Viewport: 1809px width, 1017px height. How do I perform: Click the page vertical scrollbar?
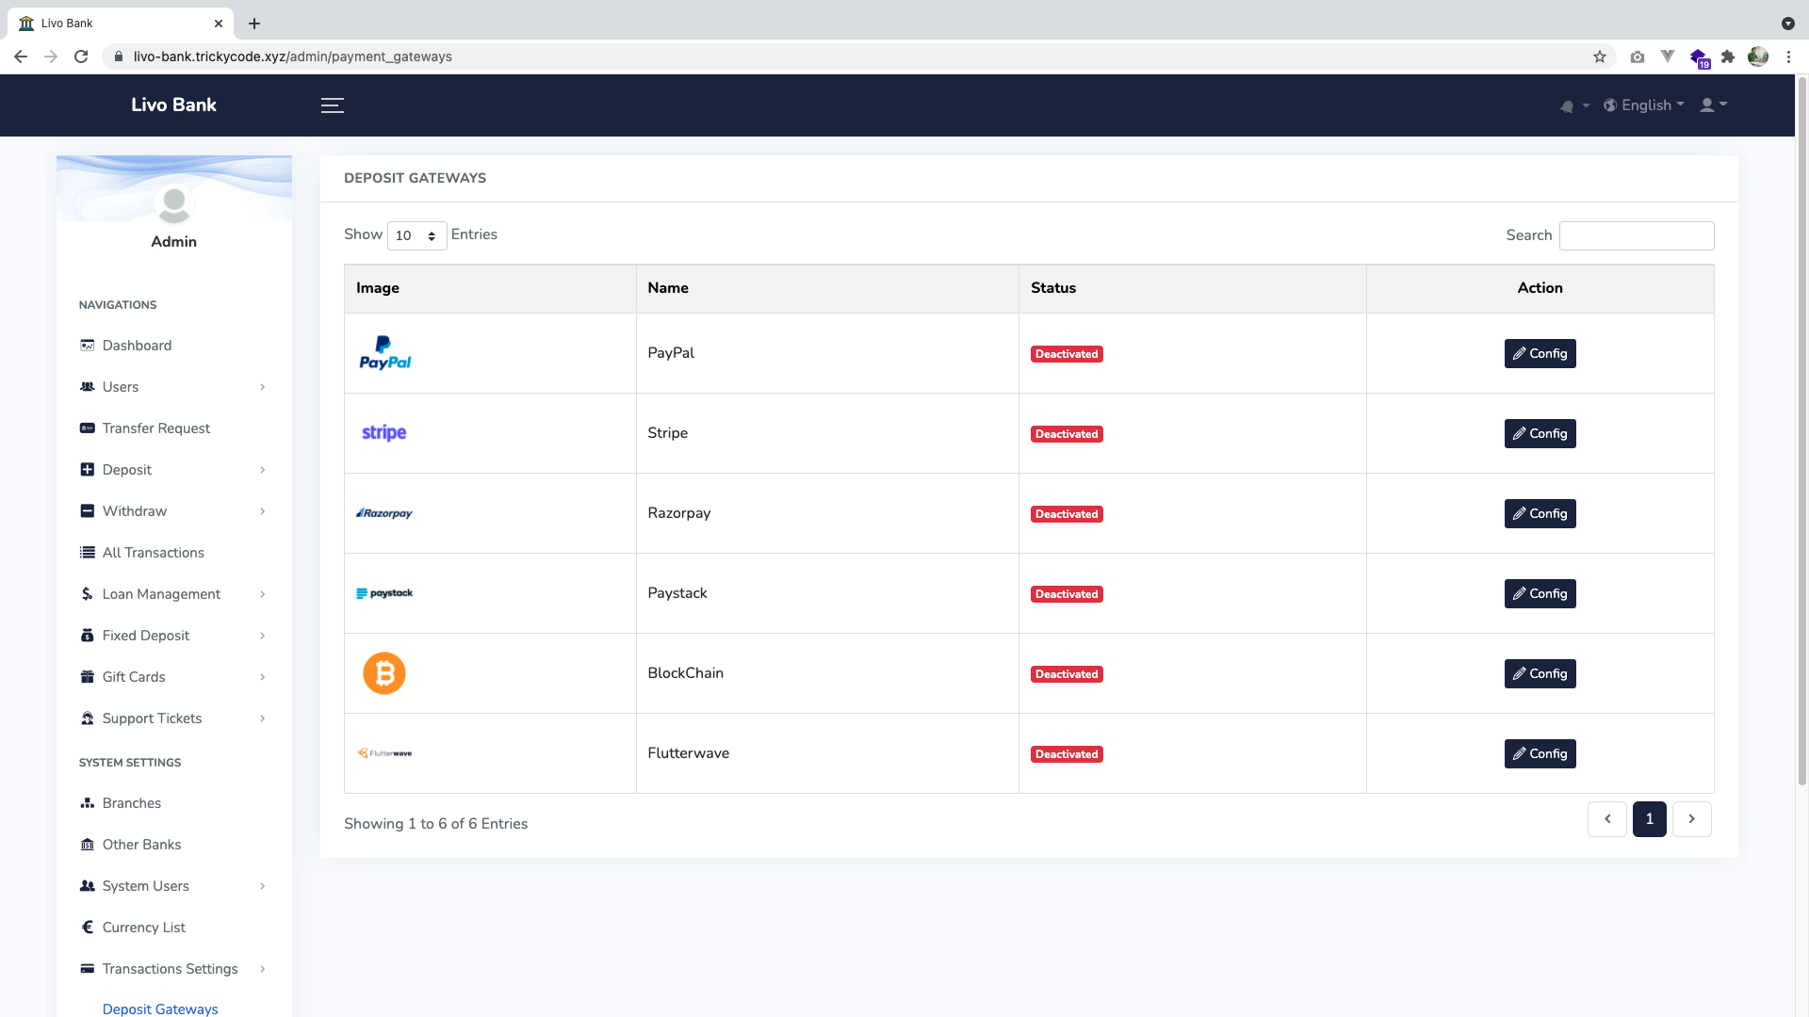pyautogui.click(x=1801, y=433)
